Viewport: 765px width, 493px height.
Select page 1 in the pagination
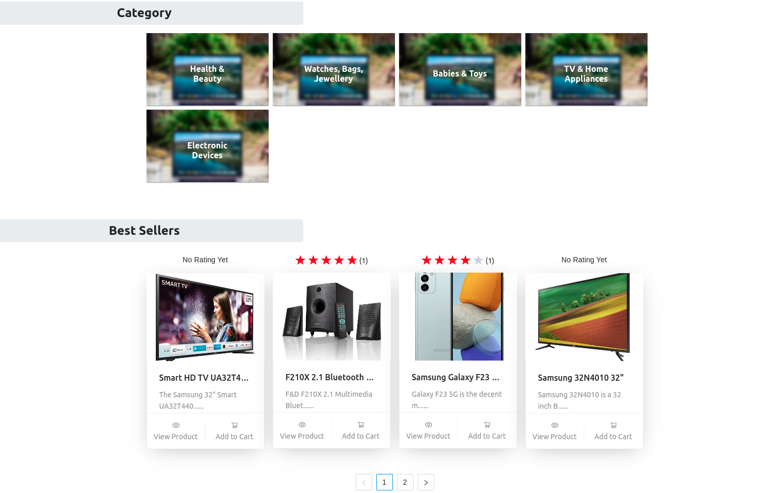pos(384,482)
